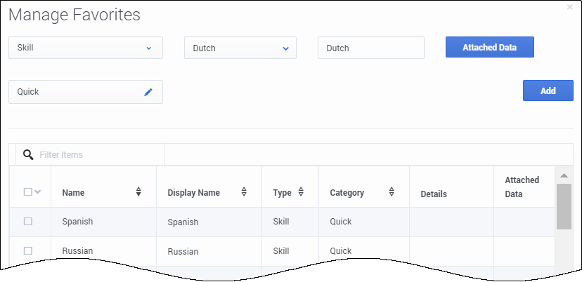Expand the select-all chevron menu

coord(37,192)
